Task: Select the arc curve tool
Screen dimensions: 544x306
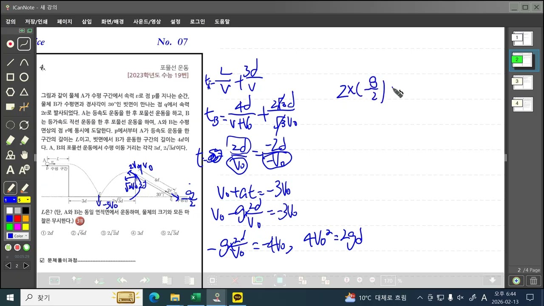Action: coord(24,62)
